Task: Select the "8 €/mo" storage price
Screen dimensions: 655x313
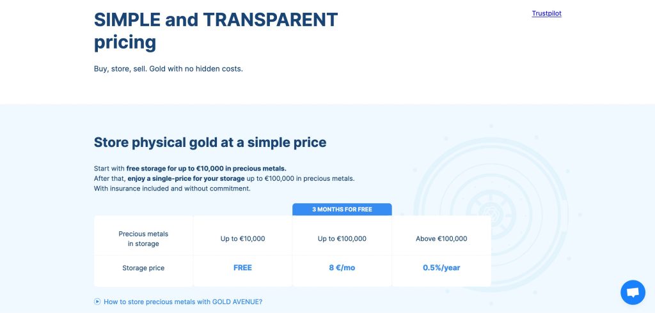Action: (x=342, y=268)
